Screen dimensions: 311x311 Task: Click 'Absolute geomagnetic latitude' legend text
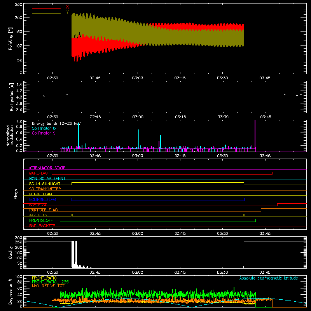pos(269,278)
